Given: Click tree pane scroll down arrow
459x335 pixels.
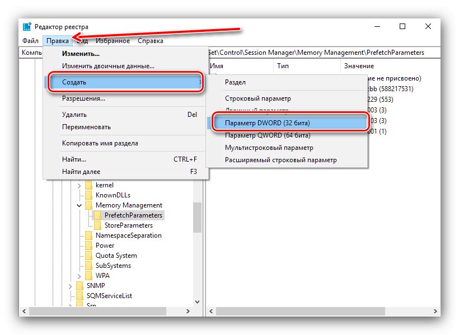Looking at the screenshot, I should pos(197,302).
